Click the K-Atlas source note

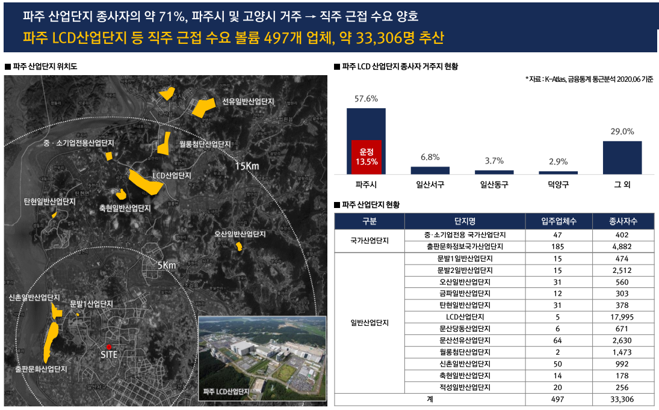click(589, 79)
